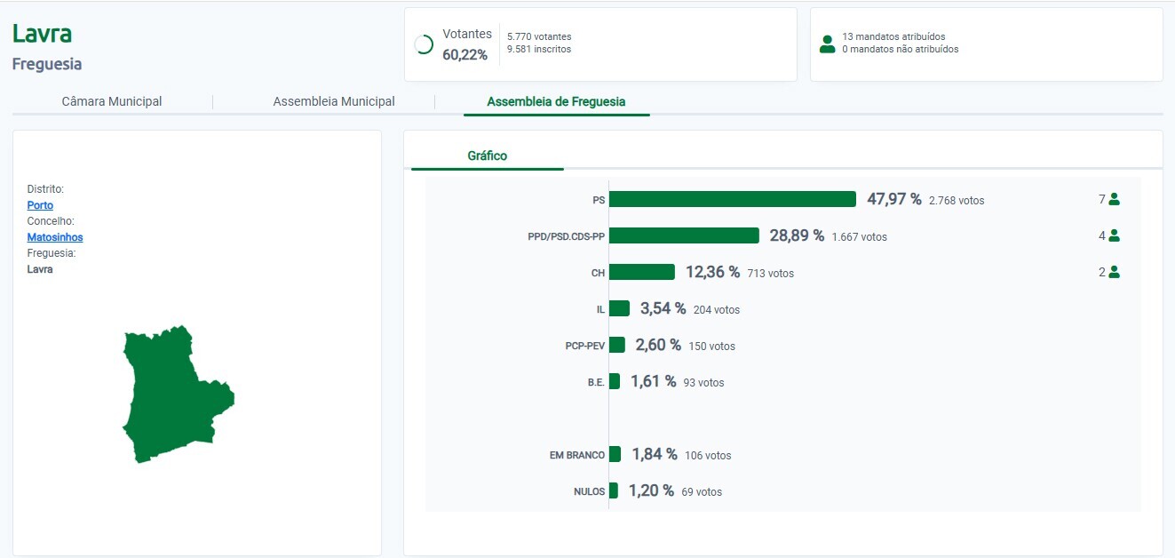Screen dimensions: 1175x558
Task: Click the PCP-PEV 2,60% result bar
Action: click(617, 345)
